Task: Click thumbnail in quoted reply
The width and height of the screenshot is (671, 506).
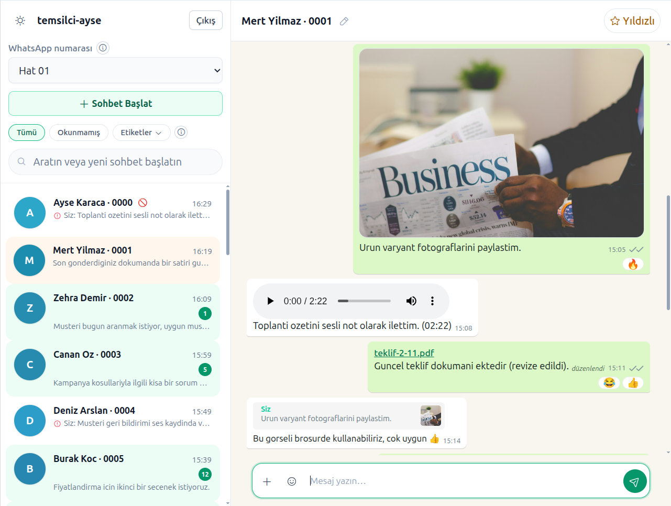Action: pos(431,416)
